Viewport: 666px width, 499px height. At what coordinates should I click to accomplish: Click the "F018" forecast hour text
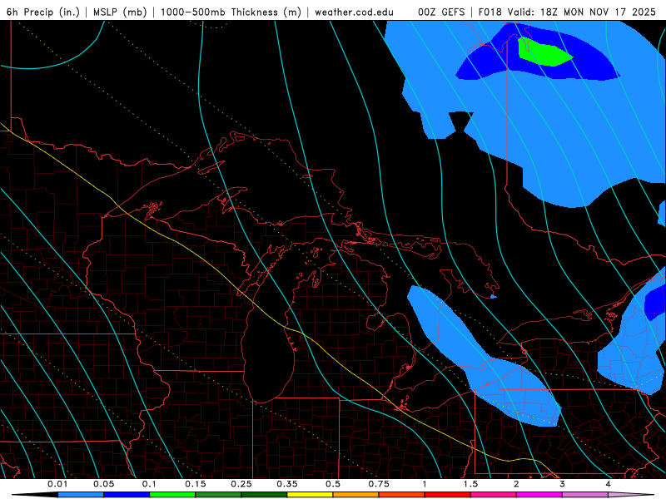pyautogui.click(x=490, y=12)
